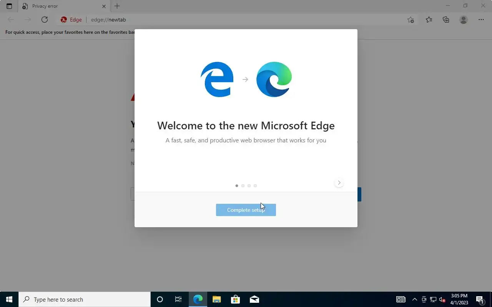Click the new Edge logo in dialog
This screenshot has height=307, width=492.
click(x=274, y=79)
